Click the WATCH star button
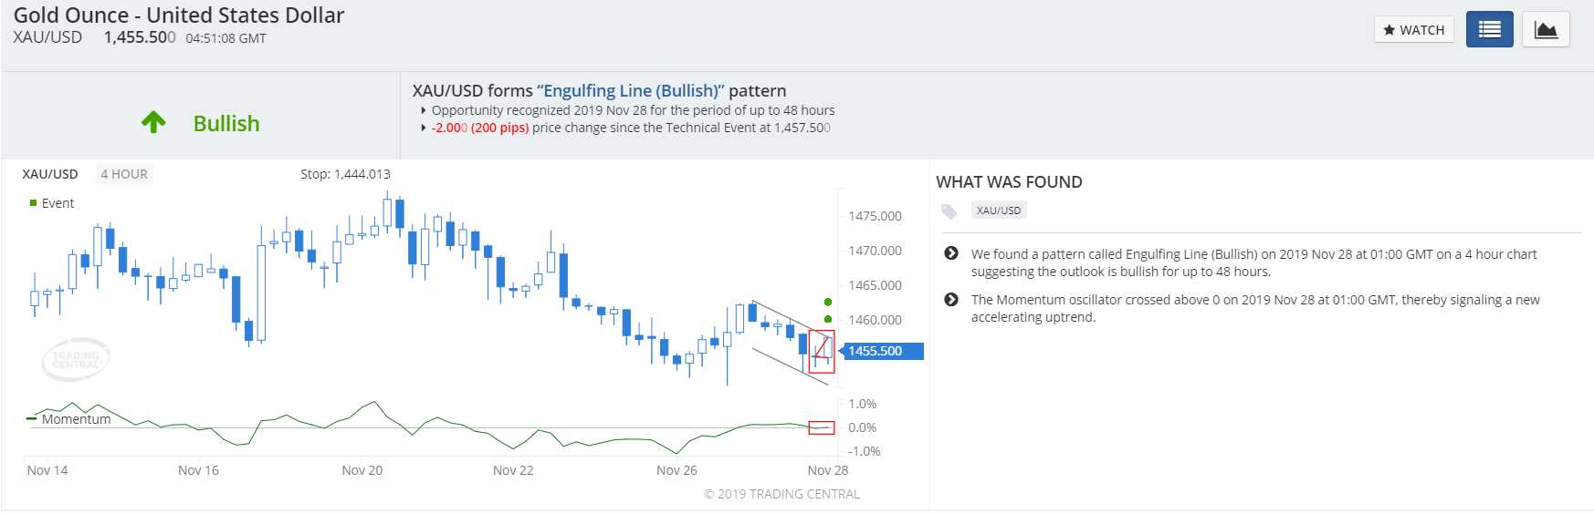Screen dimensions: 1594x514 [x=1413, y=30]
